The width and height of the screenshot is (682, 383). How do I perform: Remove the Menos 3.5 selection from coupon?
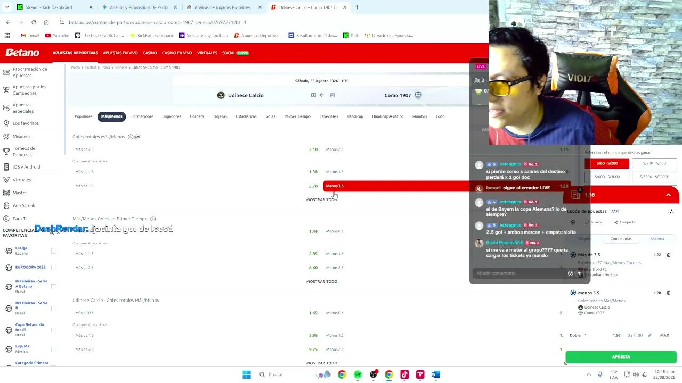click(669, 293)
